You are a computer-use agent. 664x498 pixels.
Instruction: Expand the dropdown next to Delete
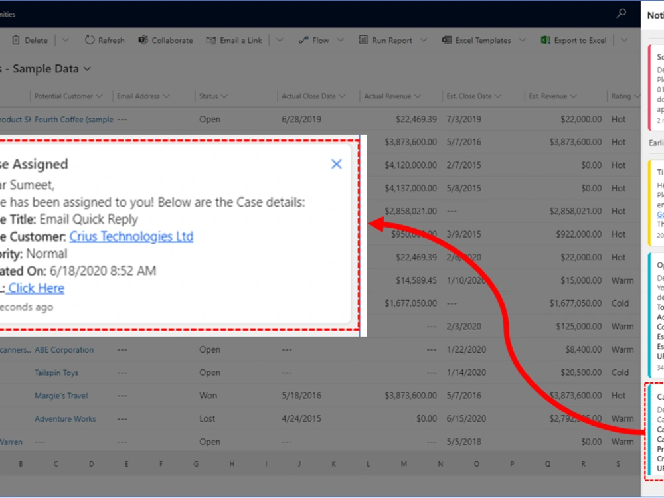tap(65, 40)
